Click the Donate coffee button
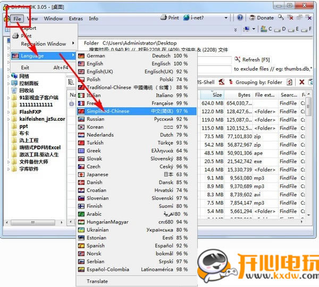Viewport: 319px width, 287px height. click(261, 18)
